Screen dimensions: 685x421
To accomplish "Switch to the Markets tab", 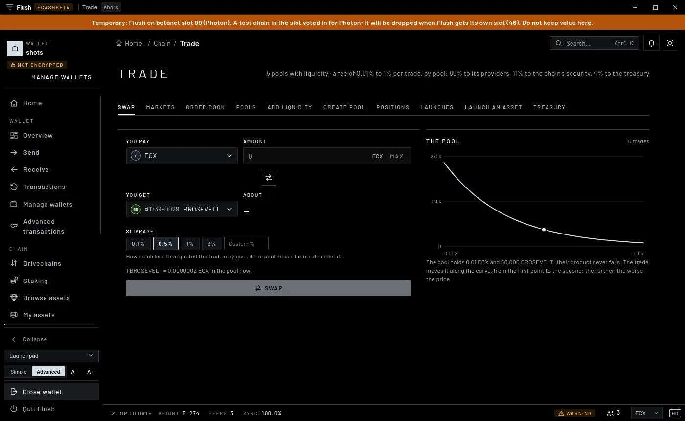I will (x=160, y=107).
